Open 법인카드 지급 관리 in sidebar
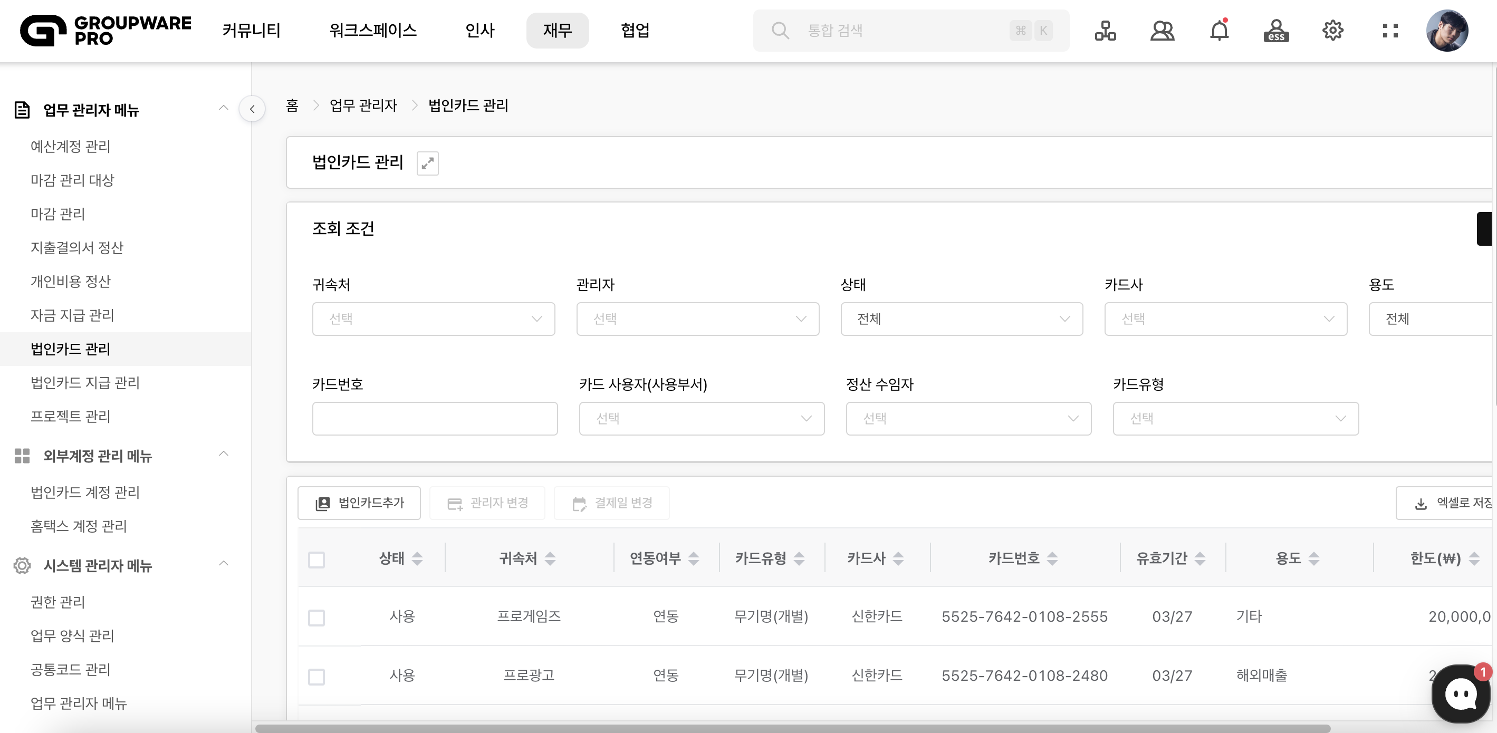Image resolution: width=1497 pixels, height=733 pixels. tap(85, 383)
